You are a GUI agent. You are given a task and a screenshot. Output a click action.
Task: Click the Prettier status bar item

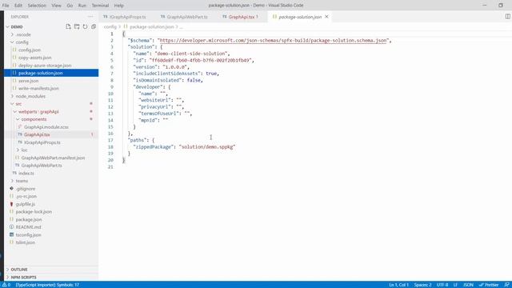(489, 285)
